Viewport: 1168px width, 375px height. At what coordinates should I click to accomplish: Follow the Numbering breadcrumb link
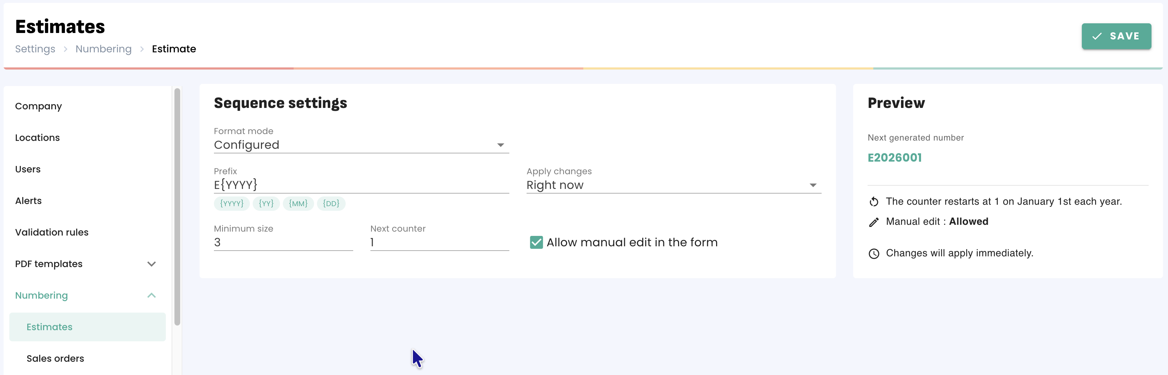tap(103, 49)
